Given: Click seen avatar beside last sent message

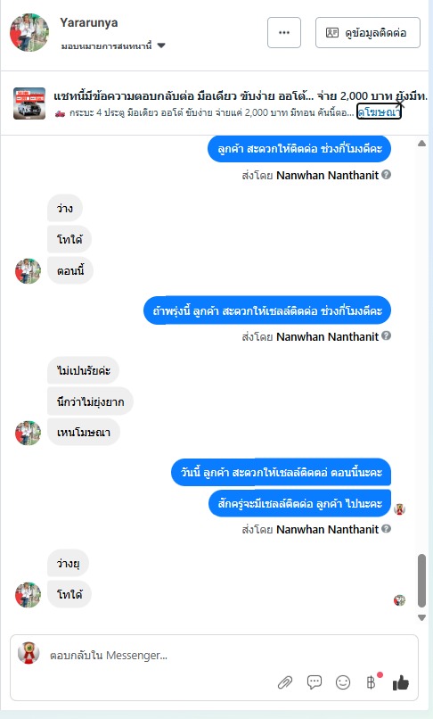Looking at the screenshot, I should (399, 509).
